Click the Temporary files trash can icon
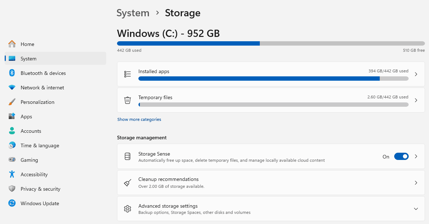The width and height of the screenshot is (429, 224). pyautogui.click(x=128, y=100)
